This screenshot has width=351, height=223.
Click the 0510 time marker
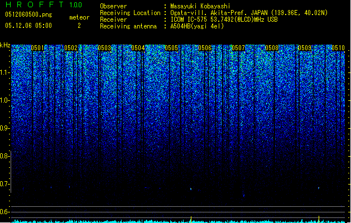click(x=338, y=48)
